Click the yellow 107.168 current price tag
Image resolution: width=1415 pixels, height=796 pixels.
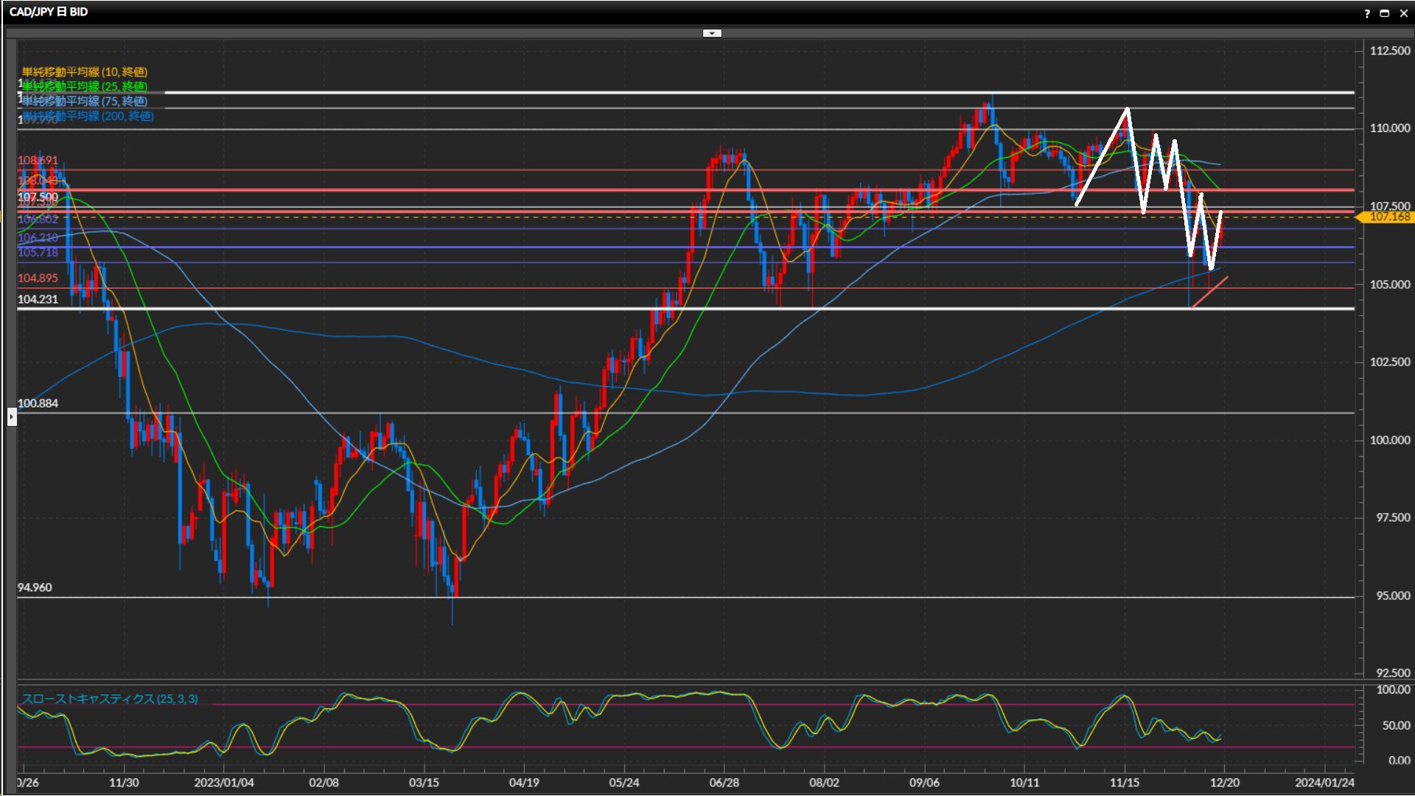(x=1388, y=217)
